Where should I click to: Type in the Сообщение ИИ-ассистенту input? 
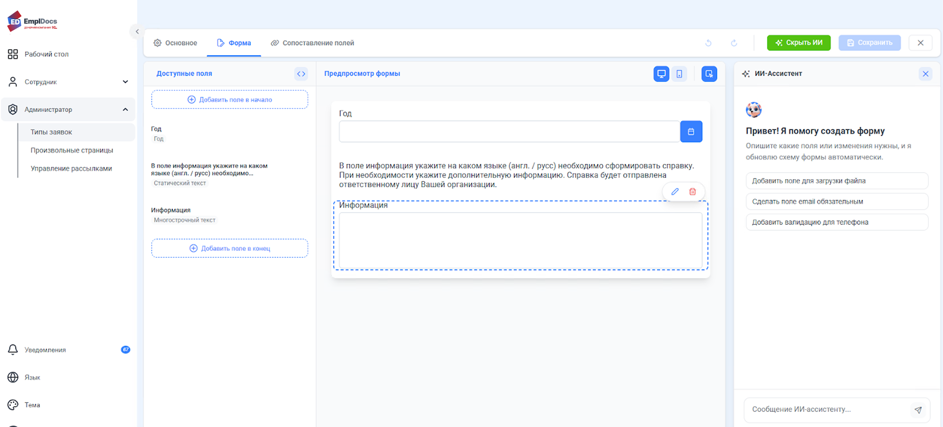[x=826, y=410]
